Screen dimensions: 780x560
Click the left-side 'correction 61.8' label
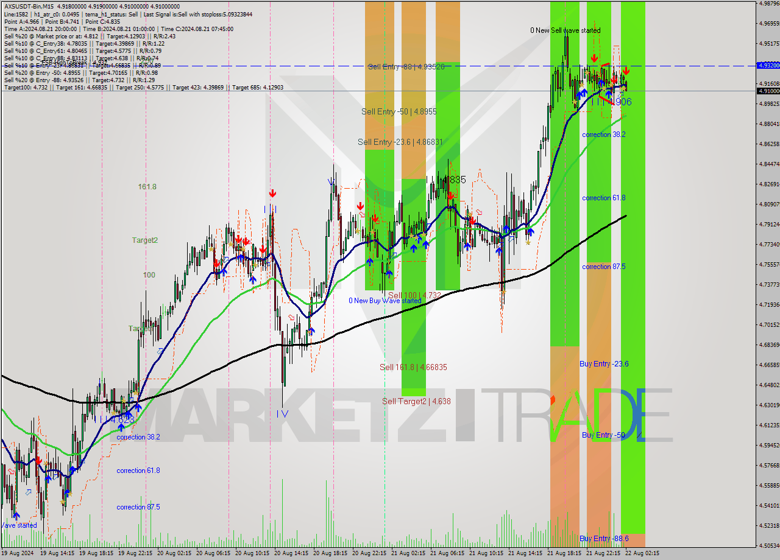click(138, 471)
